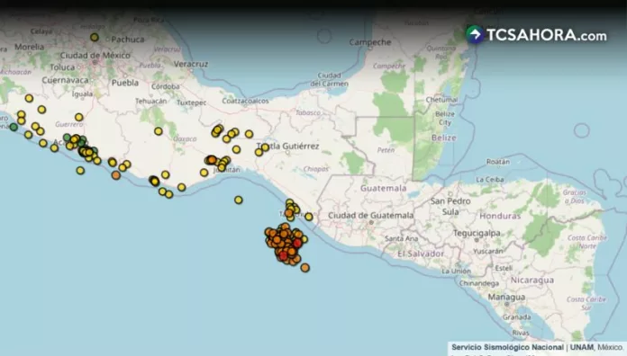Click the Nicaragua country label
The height and width of the screenshot is (356, 627).
coord(532,280)
